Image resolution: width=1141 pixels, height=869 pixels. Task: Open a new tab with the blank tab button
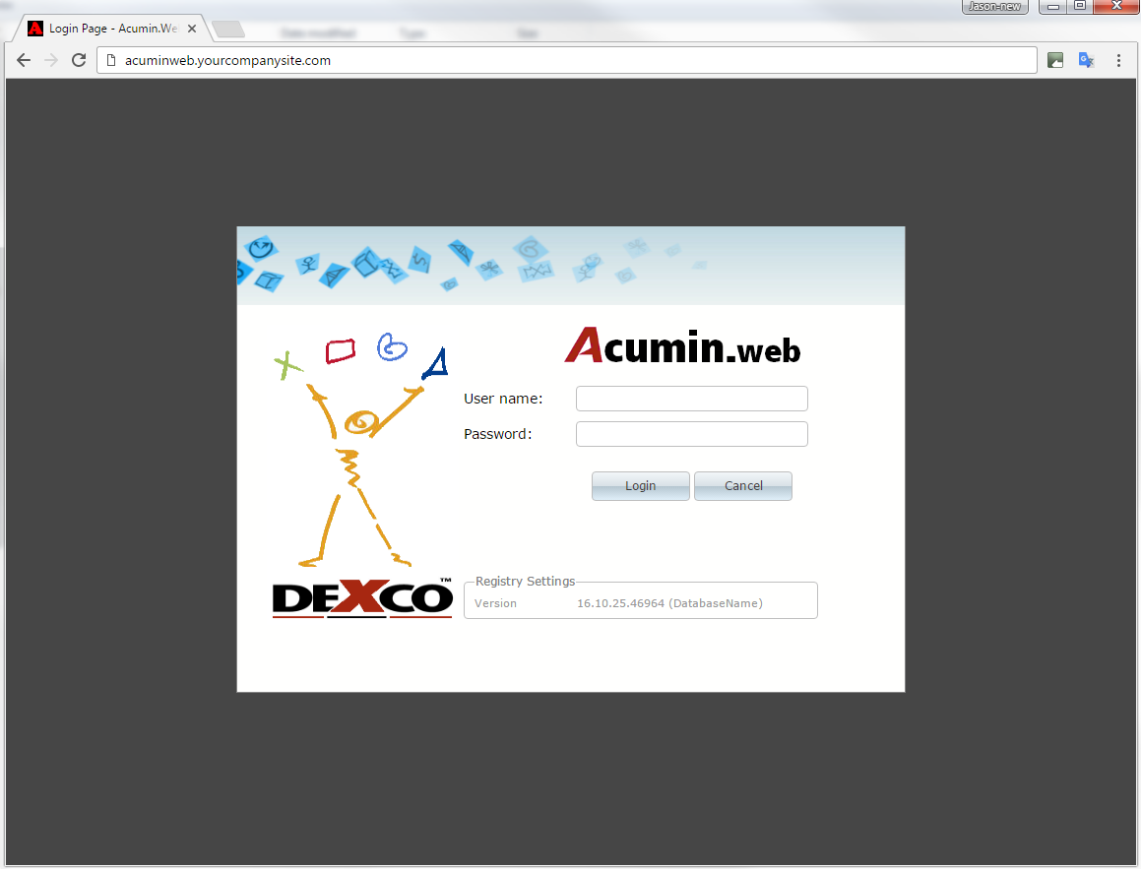228,30
